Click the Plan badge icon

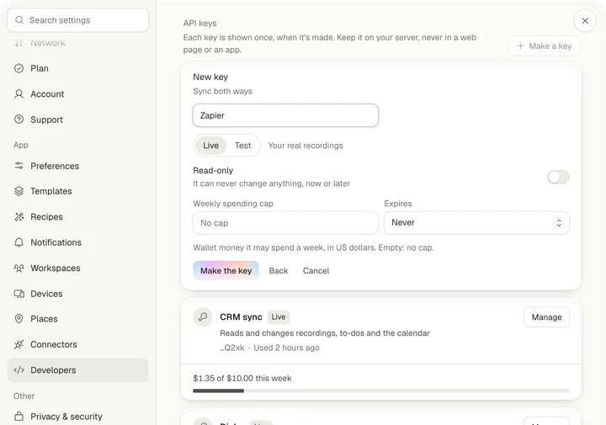[x=19, y=68]
